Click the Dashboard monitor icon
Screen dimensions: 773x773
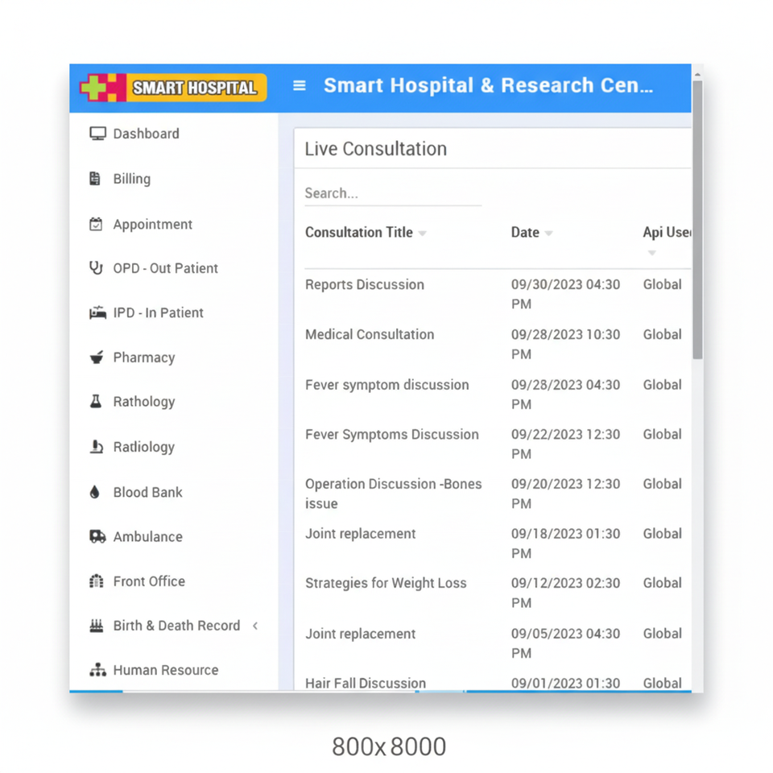[x=97, y=134]
